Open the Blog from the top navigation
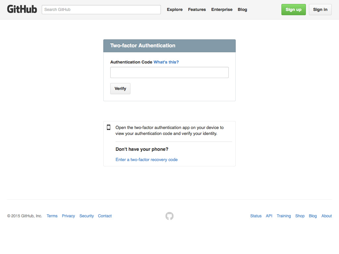The width and height of the screenshot is (339, 254). [242, 10]
